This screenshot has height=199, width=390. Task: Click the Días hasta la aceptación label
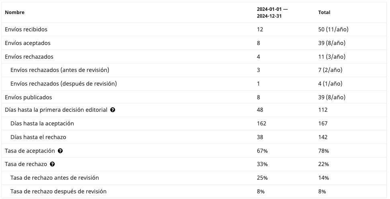[x=42, y=123]
